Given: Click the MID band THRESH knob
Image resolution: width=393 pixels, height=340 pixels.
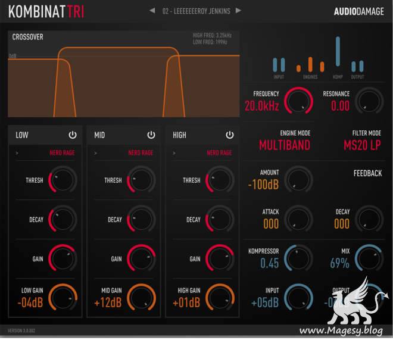Looking at the screenshot, I should click(141, 180).
